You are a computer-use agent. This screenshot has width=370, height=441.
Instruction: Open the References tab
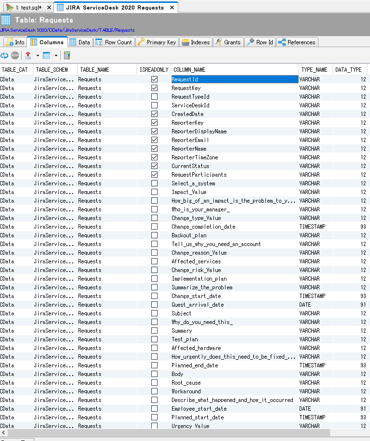[x=297, y=42]
